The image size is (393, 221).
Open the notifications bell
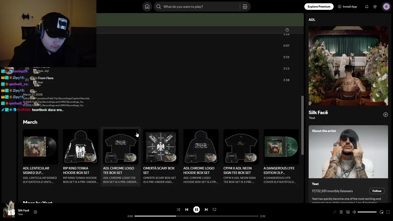point(367,6)
